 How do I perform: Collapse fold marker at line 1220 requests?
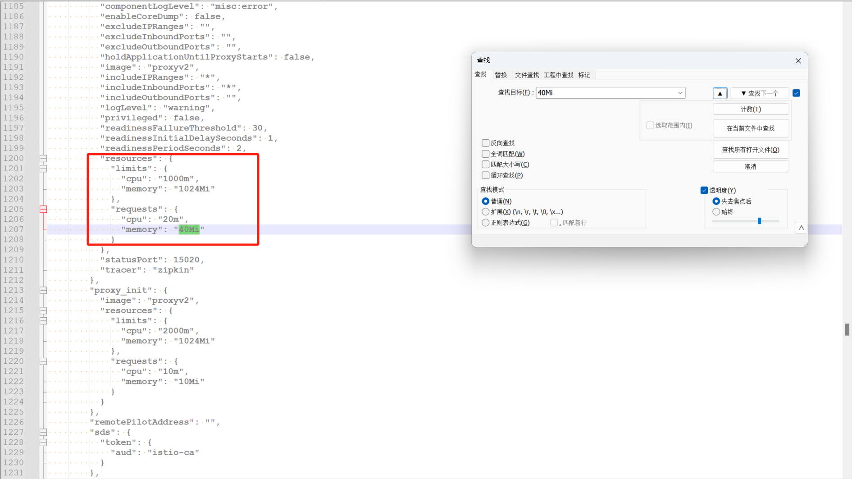pos(43,361)
